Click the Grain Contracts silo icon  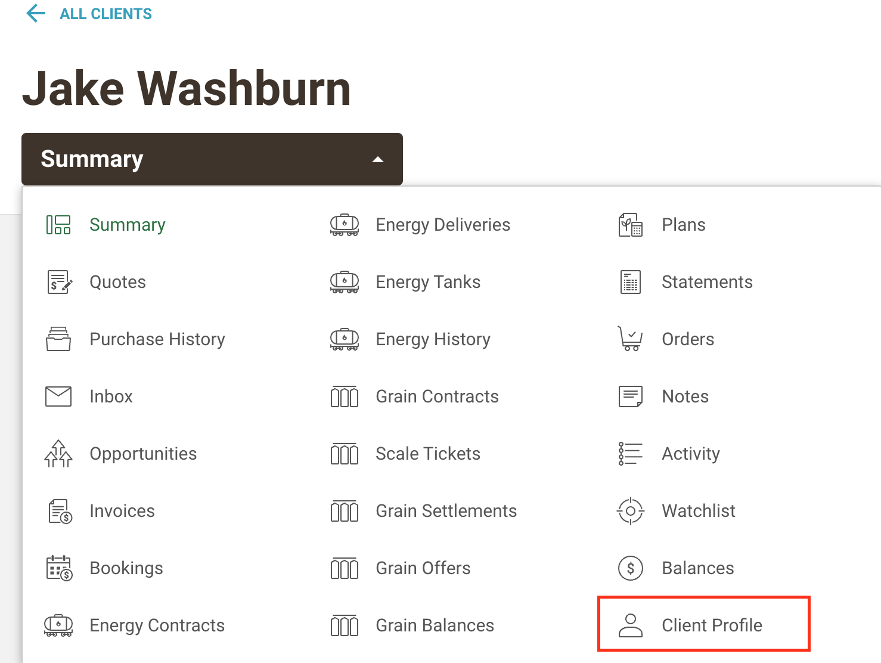pyautogui.click(x=345, y=396)
